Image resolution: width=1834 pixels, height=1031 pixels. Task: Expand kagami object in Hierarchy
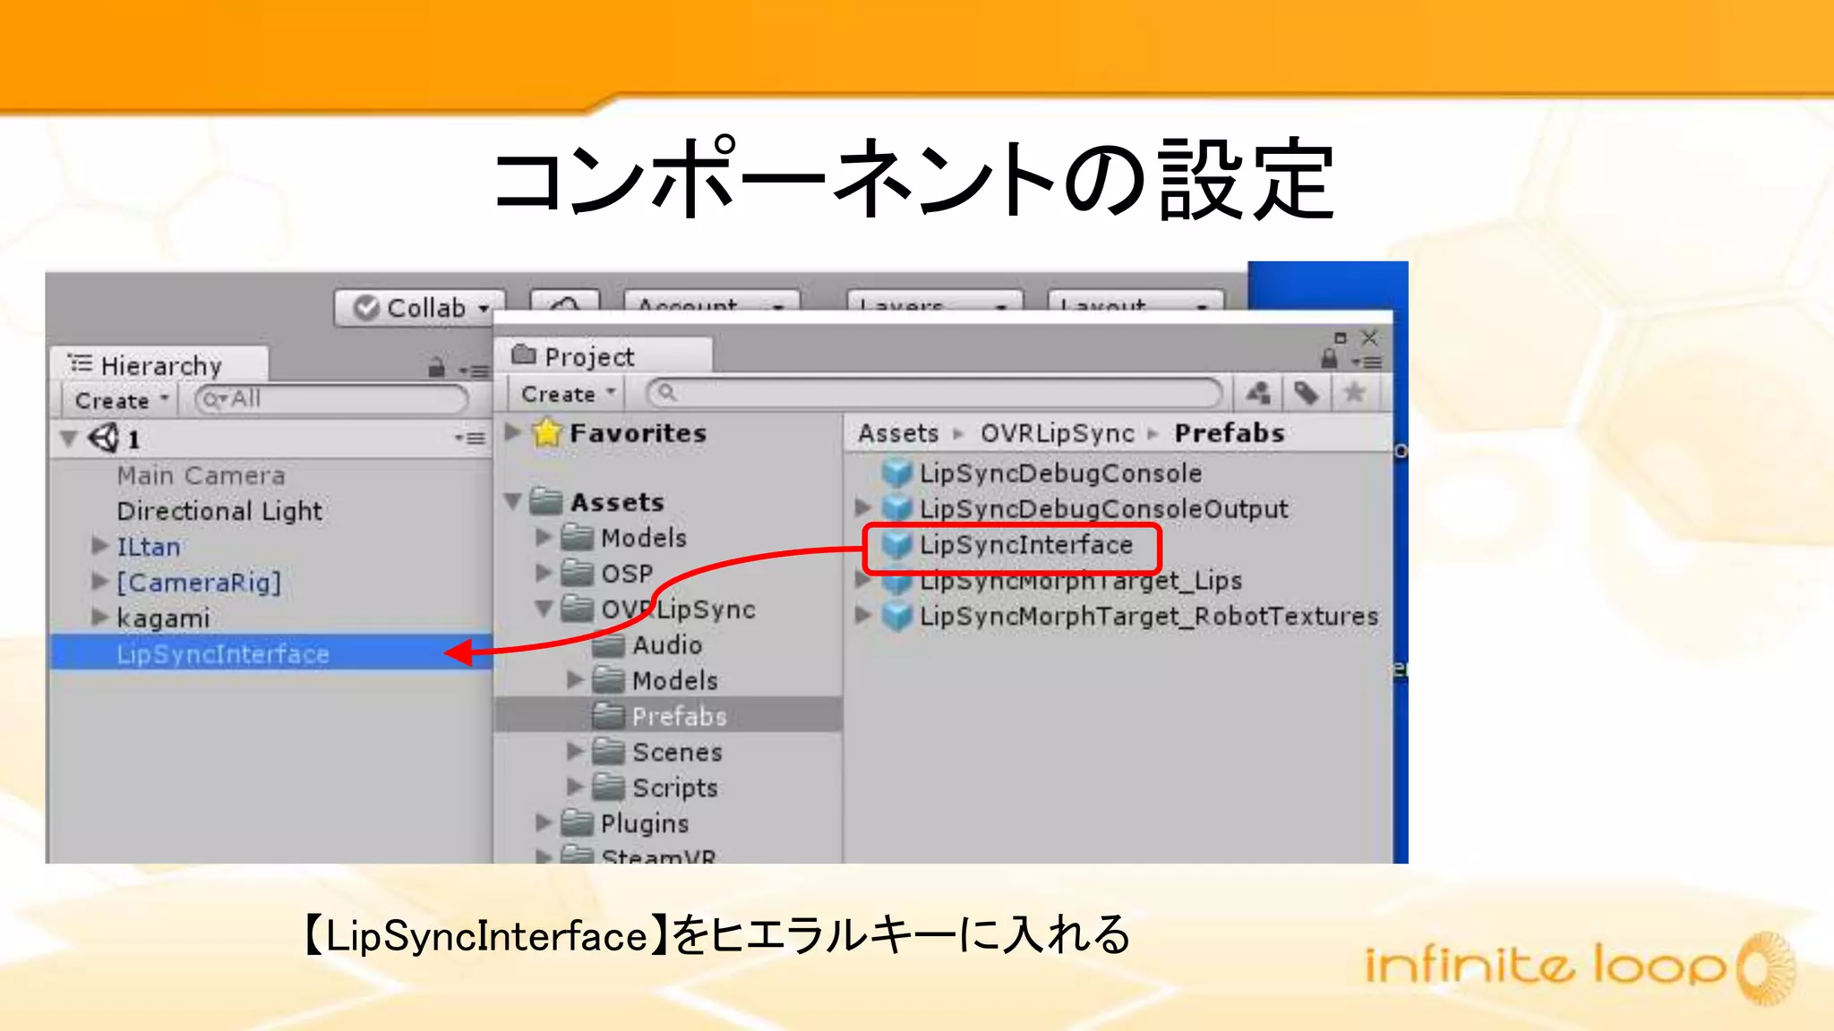coord(99,618)
